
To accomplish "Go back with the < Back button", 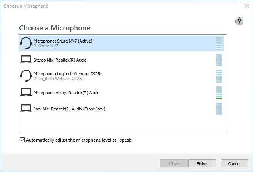I will tap(173, 164).
